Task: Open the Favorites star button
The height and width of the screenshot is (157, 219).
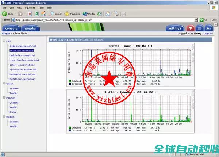Action: [x=73, y=14]
